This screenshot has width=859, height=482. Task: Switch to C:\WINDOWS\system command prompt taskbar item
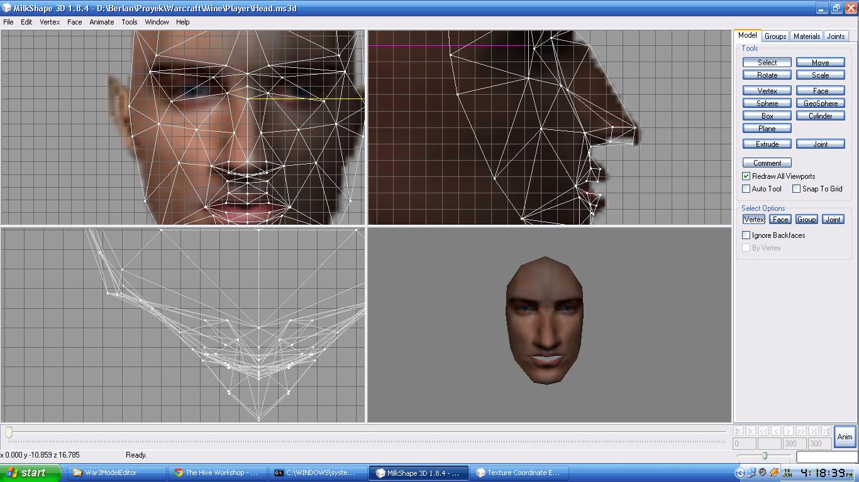point(317,473)
